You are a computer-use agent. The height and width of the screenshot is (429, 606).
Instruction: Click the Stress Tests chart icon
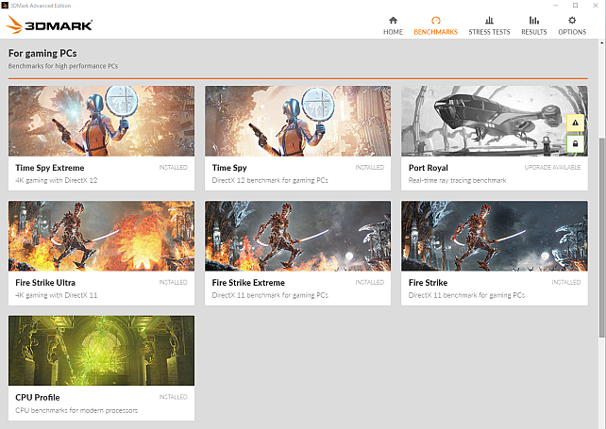489,20
